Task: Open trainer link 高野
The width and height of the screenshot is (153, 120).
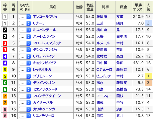Action: [x=120, y=56]
